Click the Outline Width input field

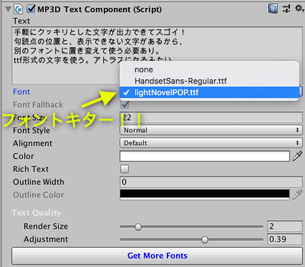point(211,182)
